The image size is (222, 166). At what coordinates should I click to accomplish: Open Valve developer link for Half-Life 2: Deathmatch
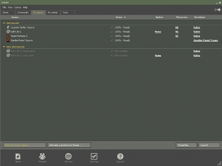pos(197,51)
